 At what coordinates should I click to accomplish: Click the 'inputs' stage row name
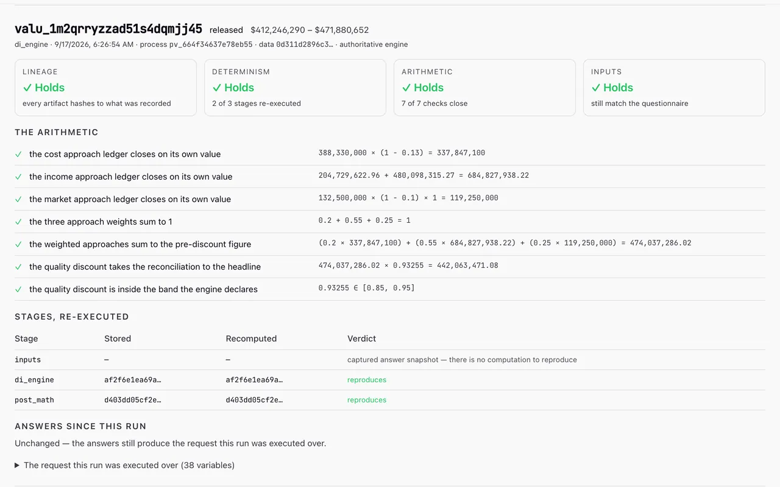point(27,360)
